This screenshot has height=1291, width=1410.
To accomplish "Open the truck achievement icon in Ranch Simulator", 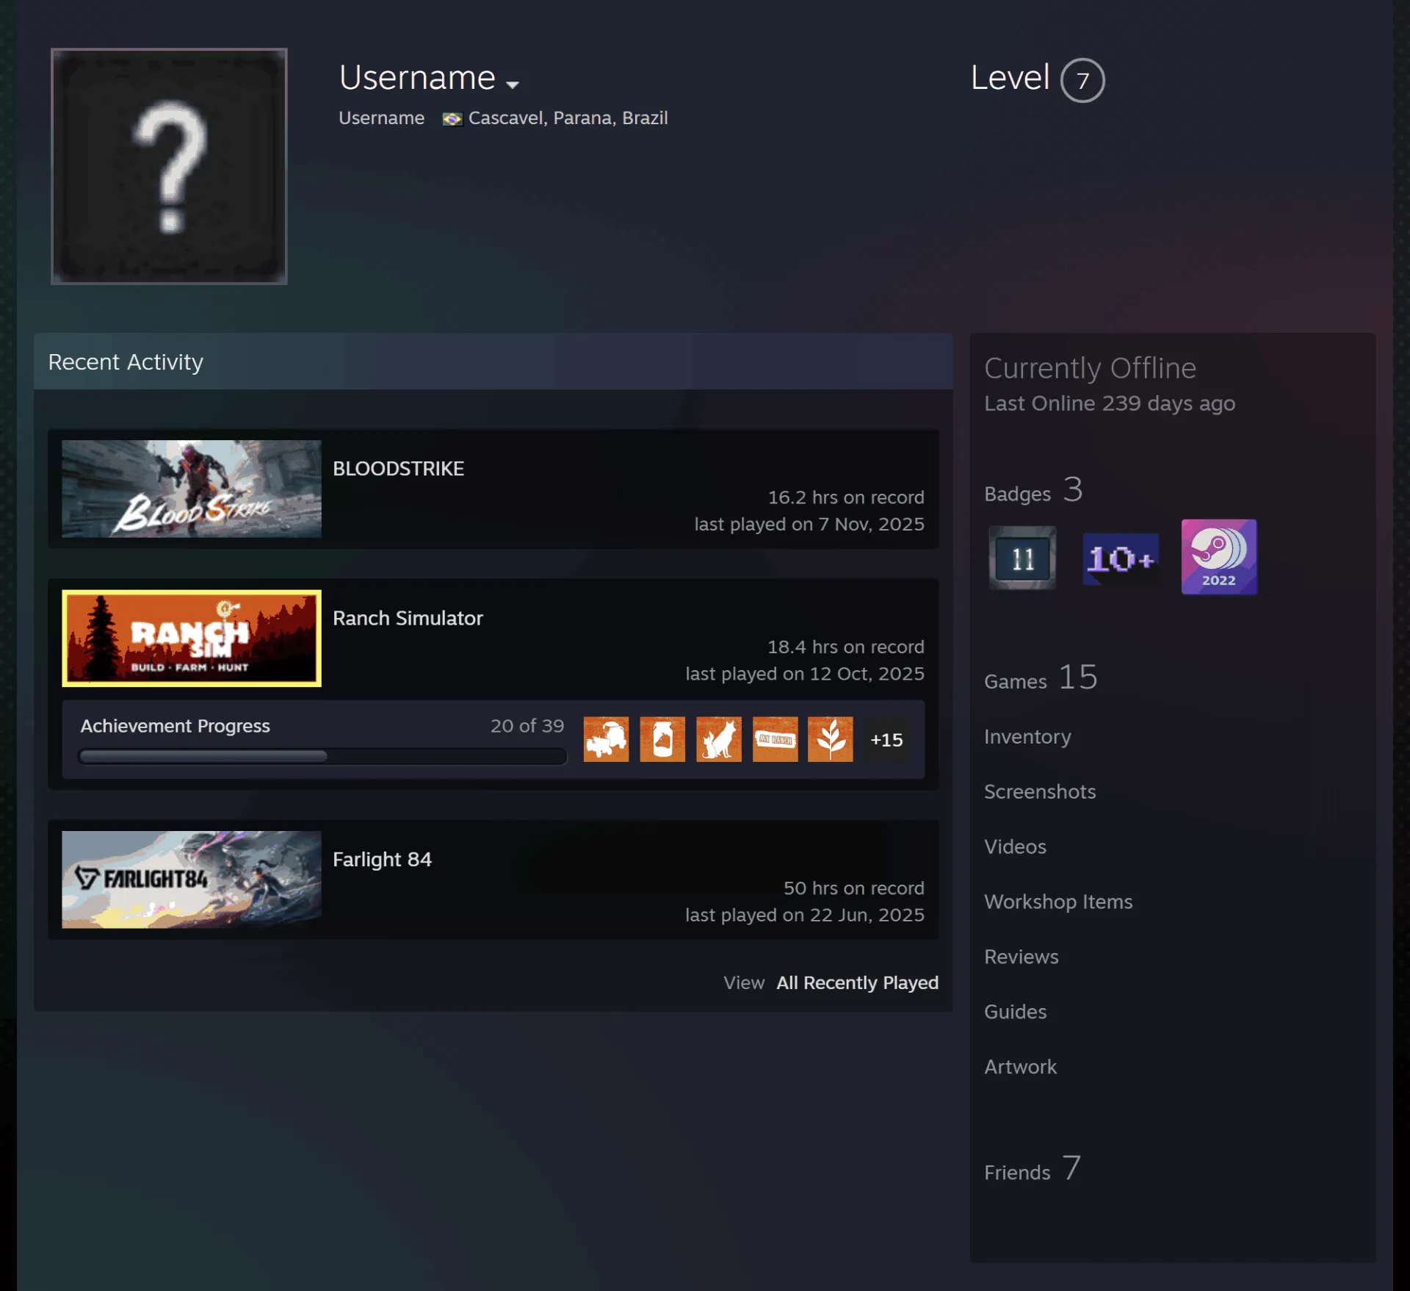I will point(606,739).
